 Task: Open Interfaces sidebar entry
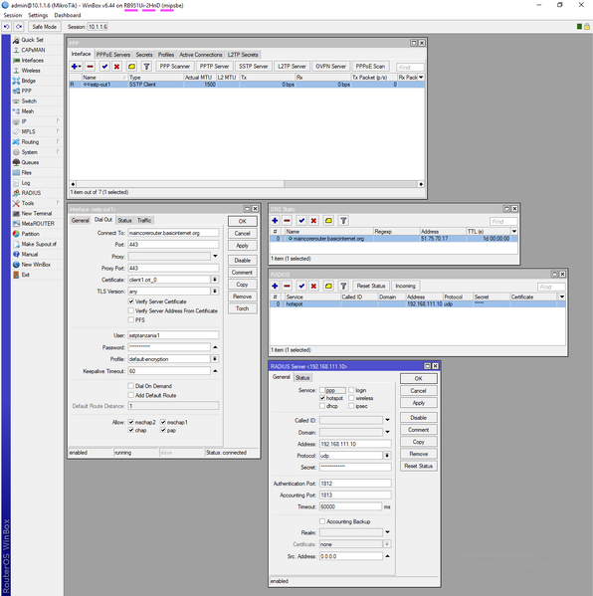click(x=32, y=61)
